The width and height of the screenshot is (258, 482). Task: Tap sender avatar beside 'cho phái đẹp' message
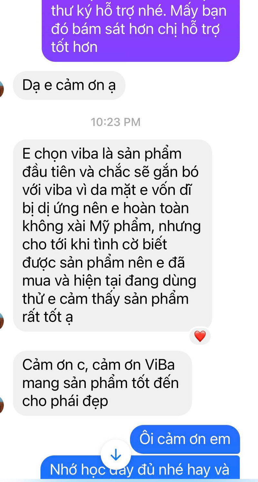click(2, 405)
